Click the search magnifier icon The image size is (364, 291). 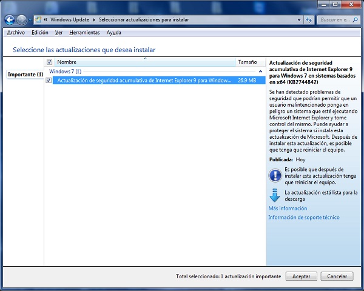click(355, 20)
